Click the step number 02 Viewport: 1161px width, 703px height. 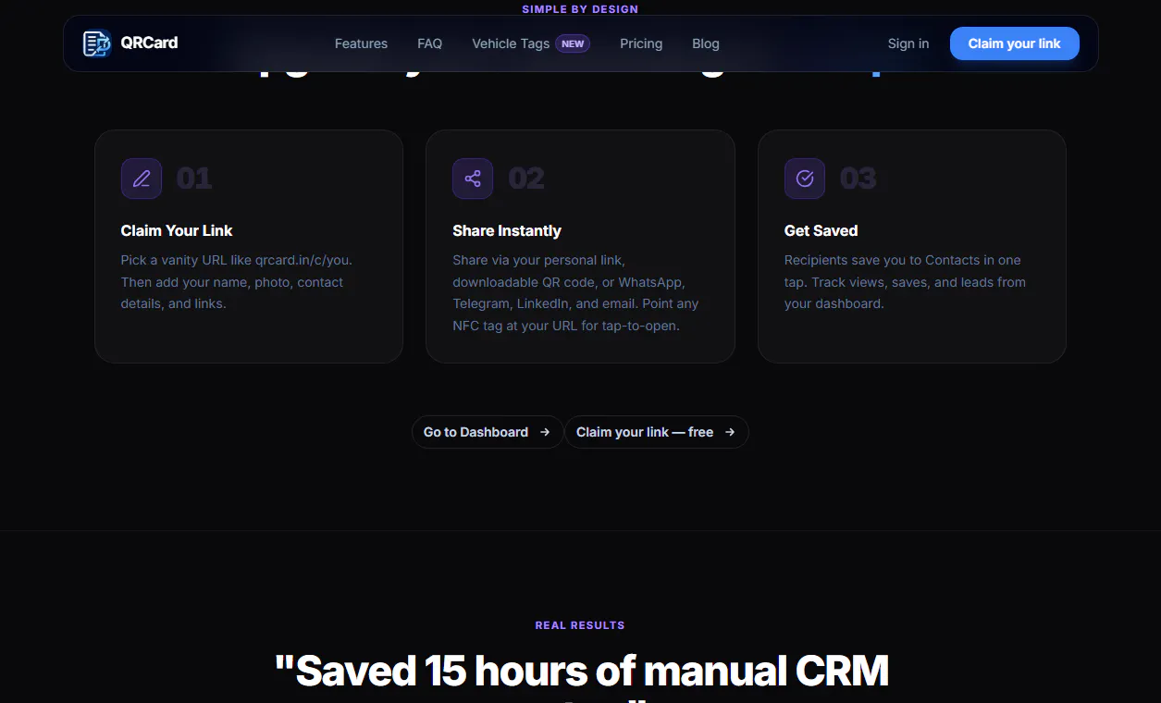[x=526, y=179]
